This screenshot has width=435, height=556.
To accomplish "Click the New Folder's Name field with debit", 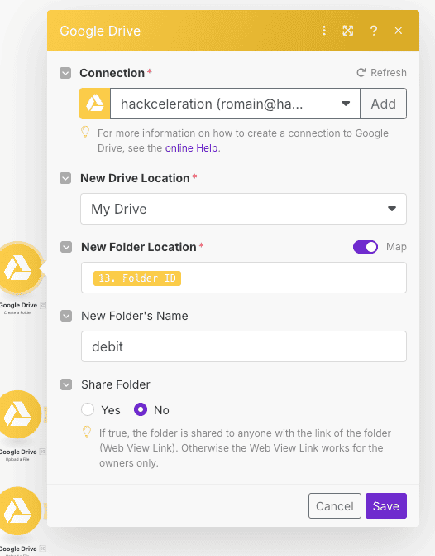I will tap(243, 346).
